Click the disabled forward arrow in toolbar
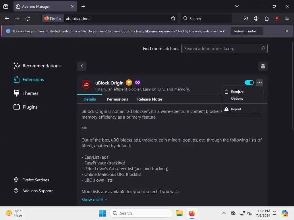294x220 pixels. click(x=17, y=19)
